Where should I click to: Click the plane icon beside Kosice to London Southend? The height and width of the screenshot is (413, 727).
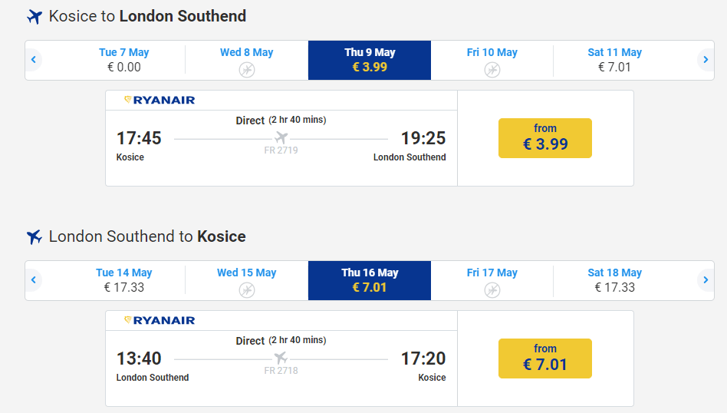(x=34, y=17)
